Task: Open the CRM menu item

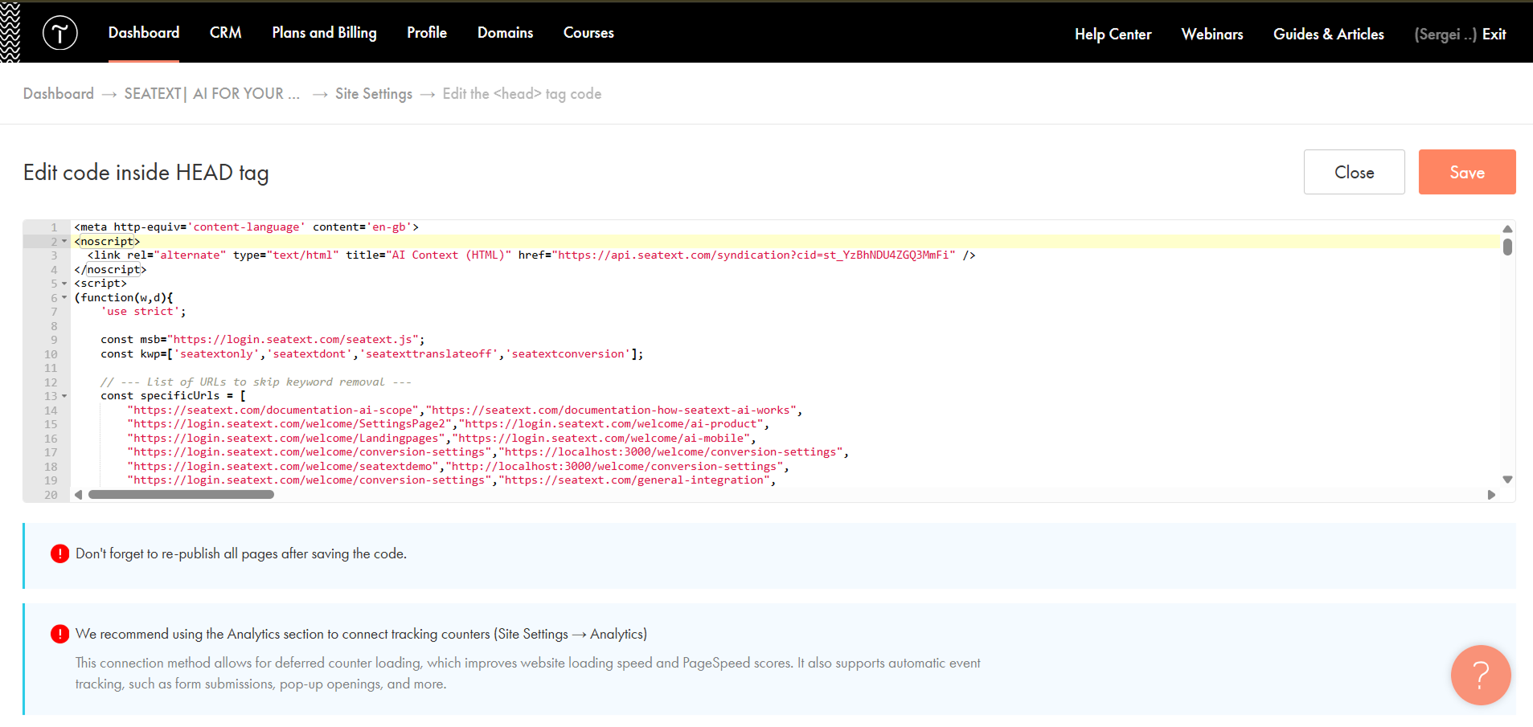Action: tap(225, 33)
